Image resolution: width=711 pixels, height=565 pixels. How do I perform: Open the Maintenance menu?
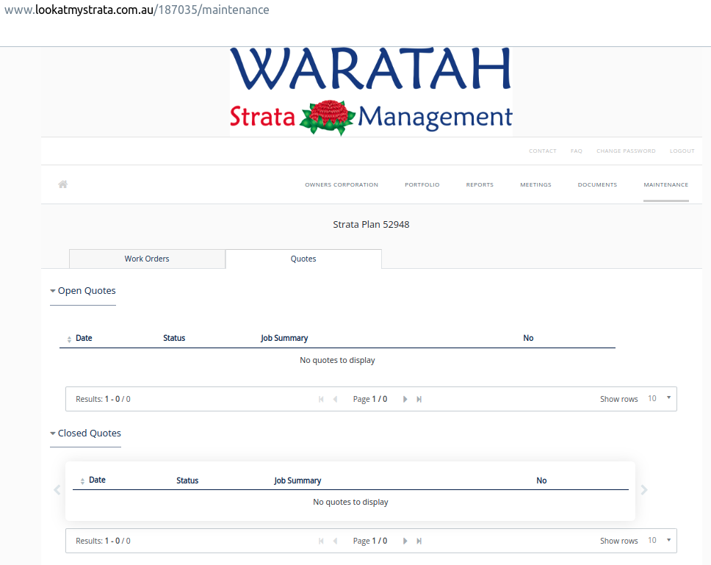665,184
